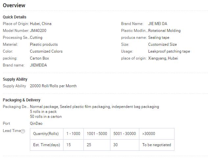Select the Overview heading
Viewport: 208px width, 160px height.
[14, 6]
